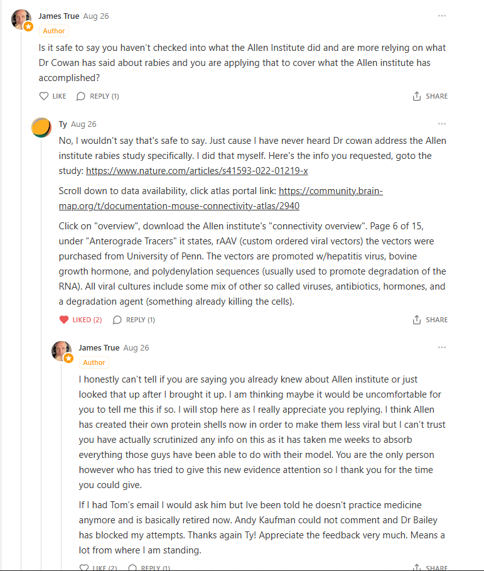Open the nature.com article link

click(x=197, y=171)
